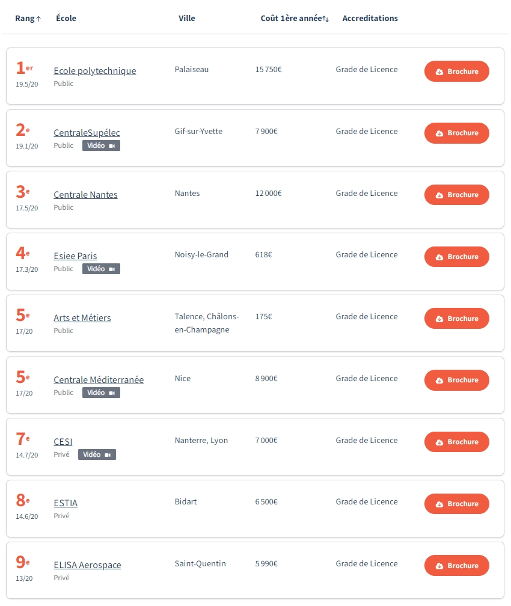Sort by Coût 1ère année arrows

[x=325, y=19]
